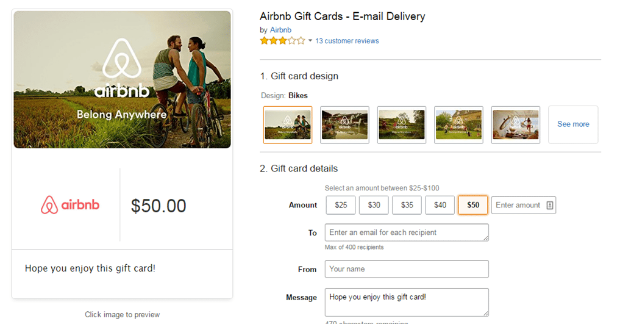
Task: Choose the second gift card design thumbnail
Action: (x=344, y=124)
